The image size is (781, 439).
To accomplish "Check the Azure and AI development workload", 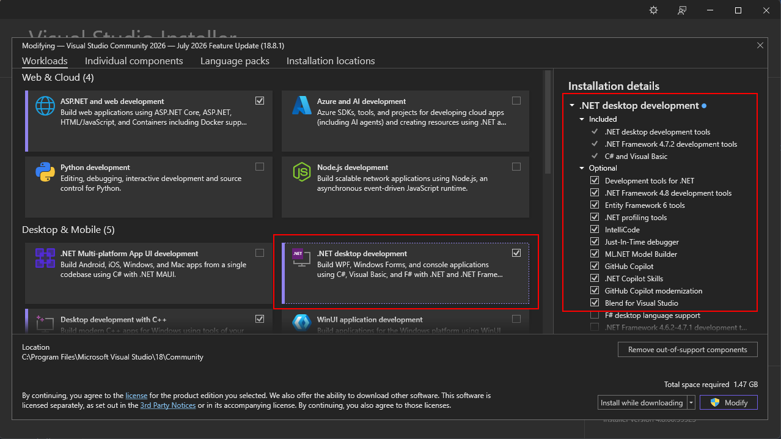I will click(x=516, y=100).
